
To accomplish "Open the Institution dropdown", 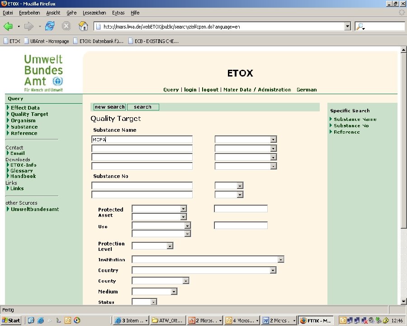I will click(x=280, y=259).
